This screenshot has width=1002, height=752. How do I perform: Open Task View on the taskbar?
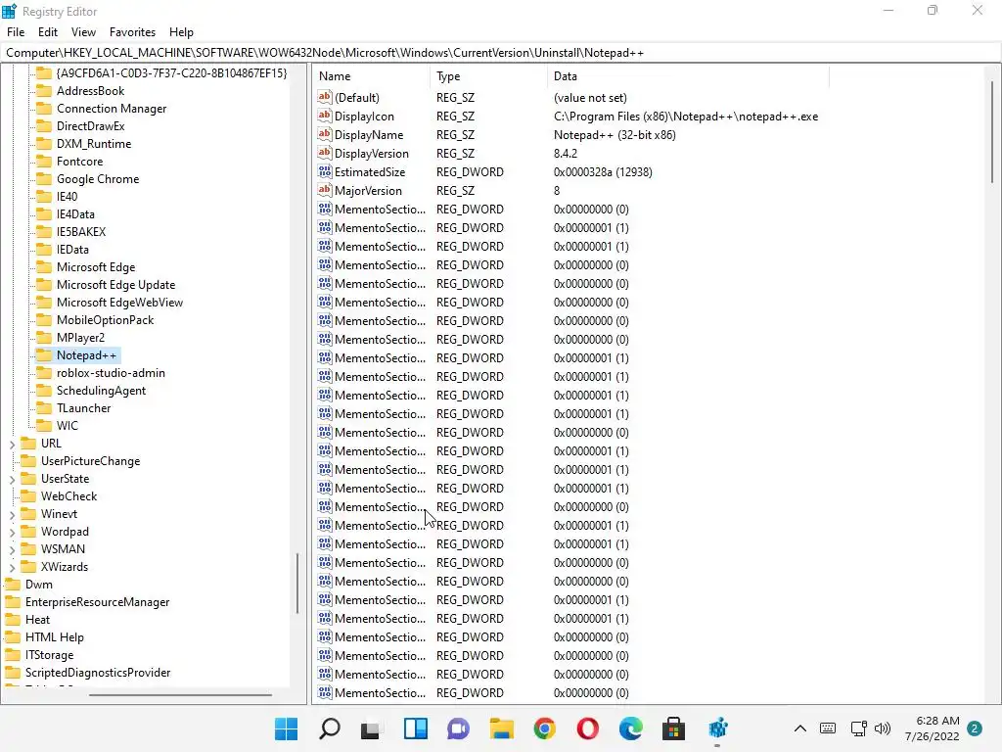coord(372,728)
